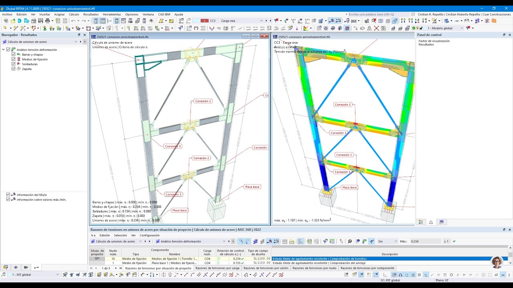Switch to Razones de tensiones por carga tab

217,268
